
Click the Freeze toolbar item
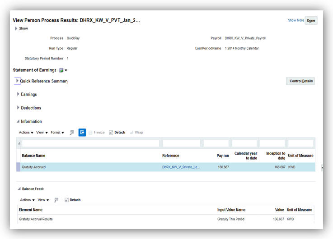pos(97,133)
